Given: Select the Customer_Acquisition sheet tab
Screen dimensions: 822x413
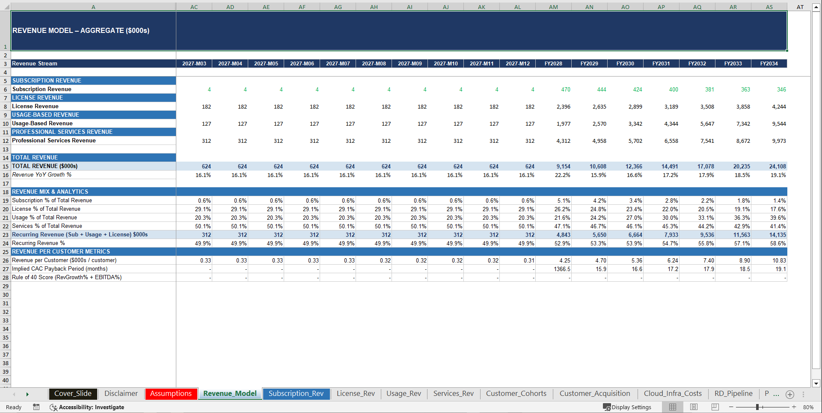Looking at the screenshot, I should pos(595,394).
